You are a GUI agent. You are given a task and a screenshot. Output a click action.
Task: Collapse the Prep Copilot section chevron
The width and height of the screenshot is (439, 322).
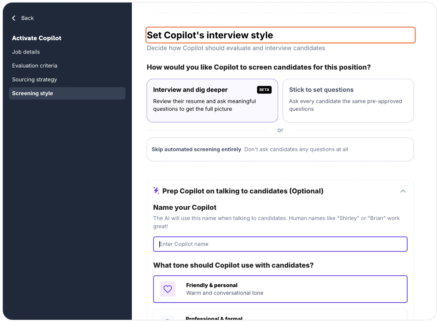tap(403, 191)
